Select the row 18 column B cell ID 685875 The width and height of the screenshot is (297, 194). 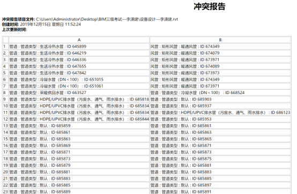(220, 159)
